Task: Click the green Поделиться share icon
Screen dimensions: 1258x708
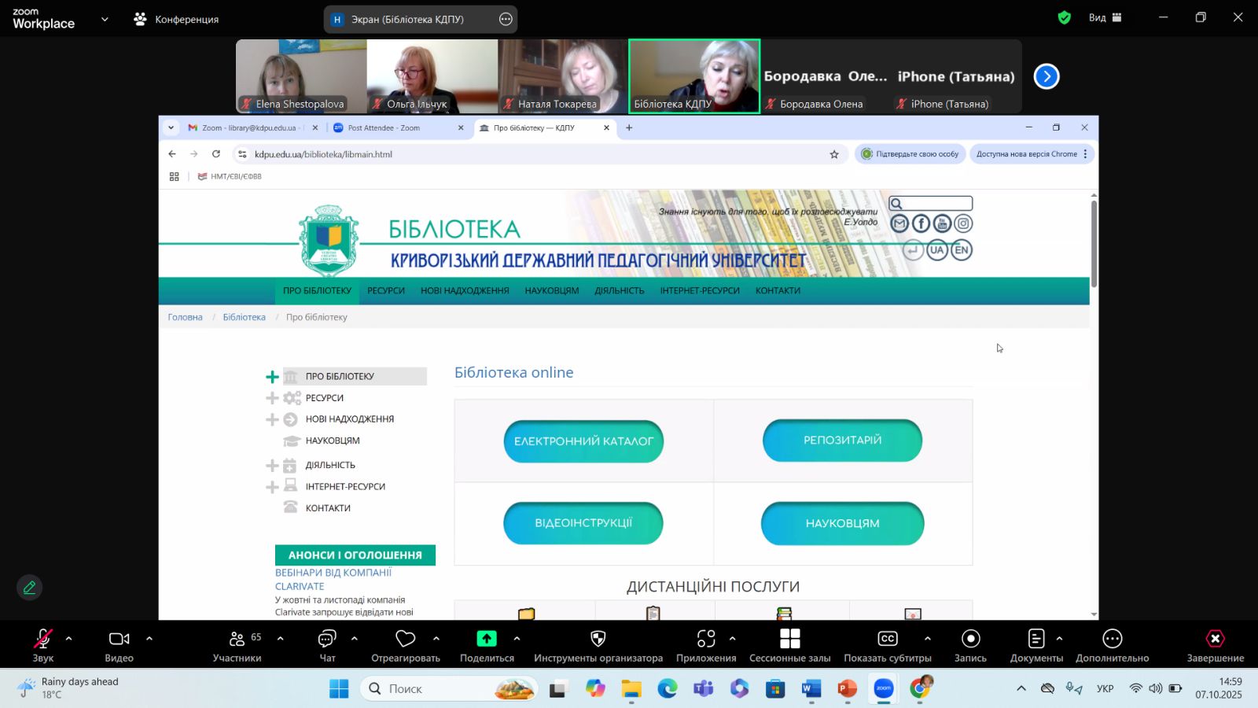Action: pos(487,640)
